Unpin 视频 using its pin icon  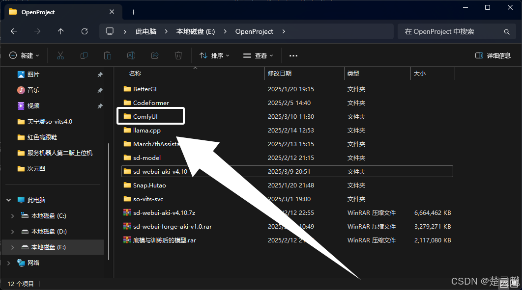point(100,106)
